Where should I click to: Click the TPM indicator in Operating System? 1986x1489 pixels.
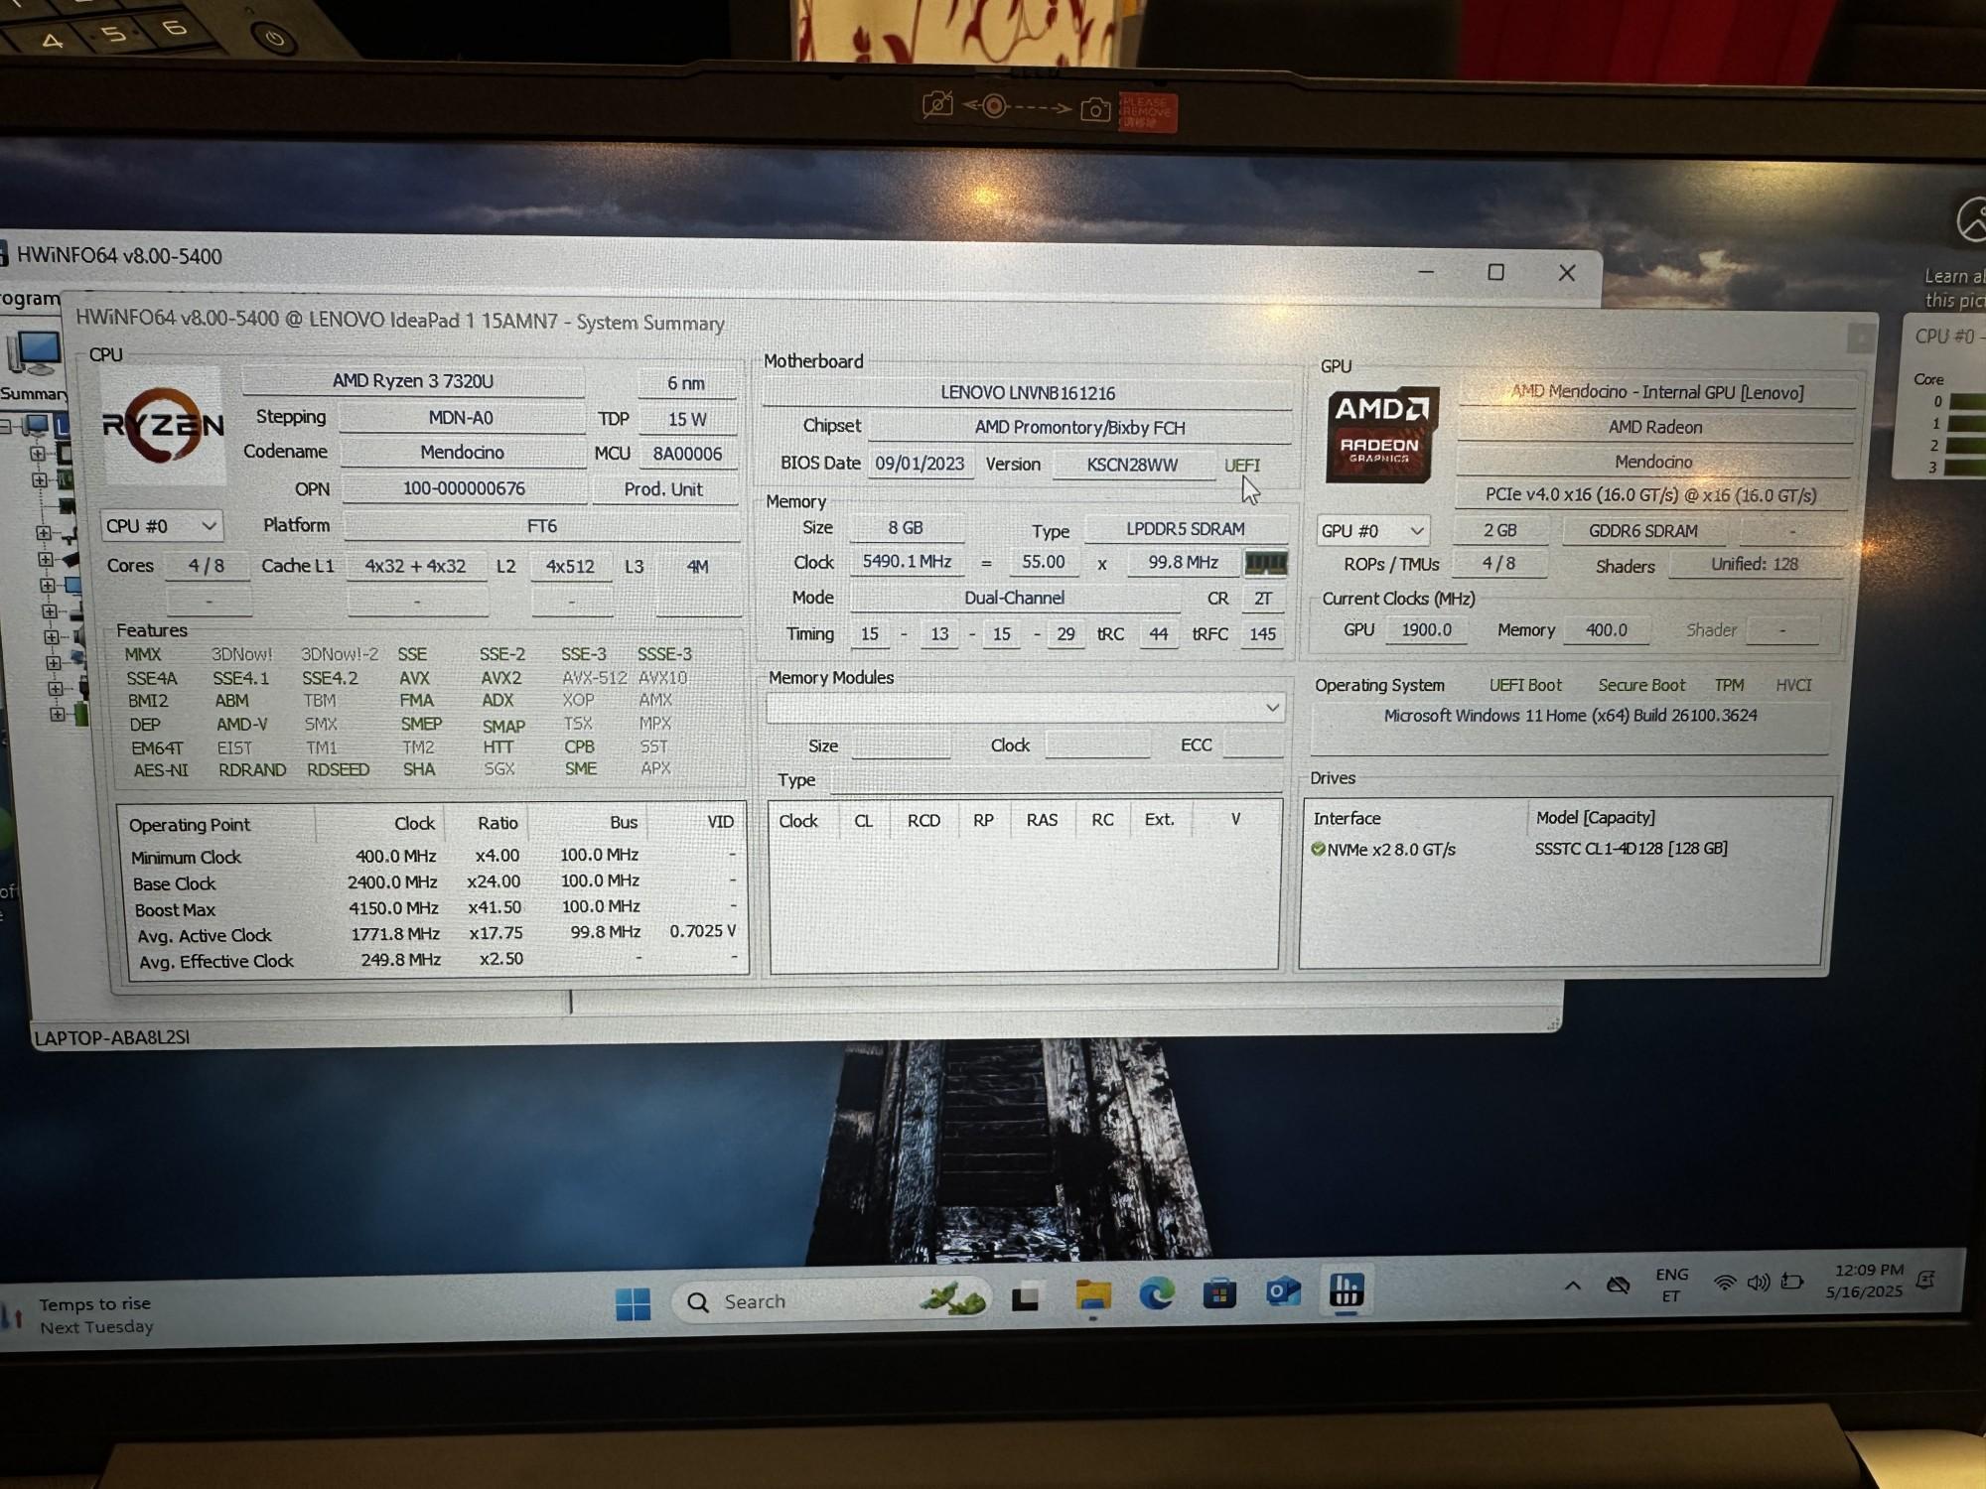coord(1729,685)
